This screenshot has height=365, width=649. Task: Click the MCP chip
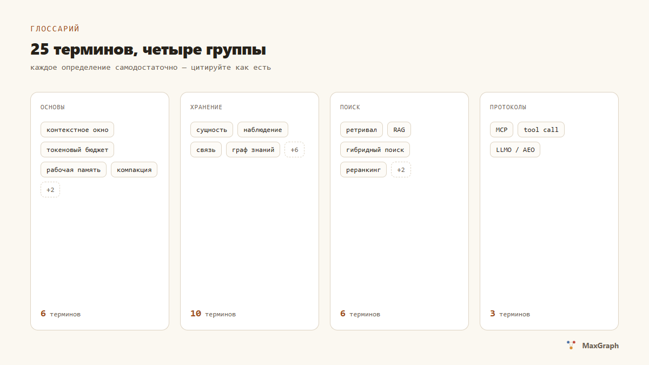501,130
